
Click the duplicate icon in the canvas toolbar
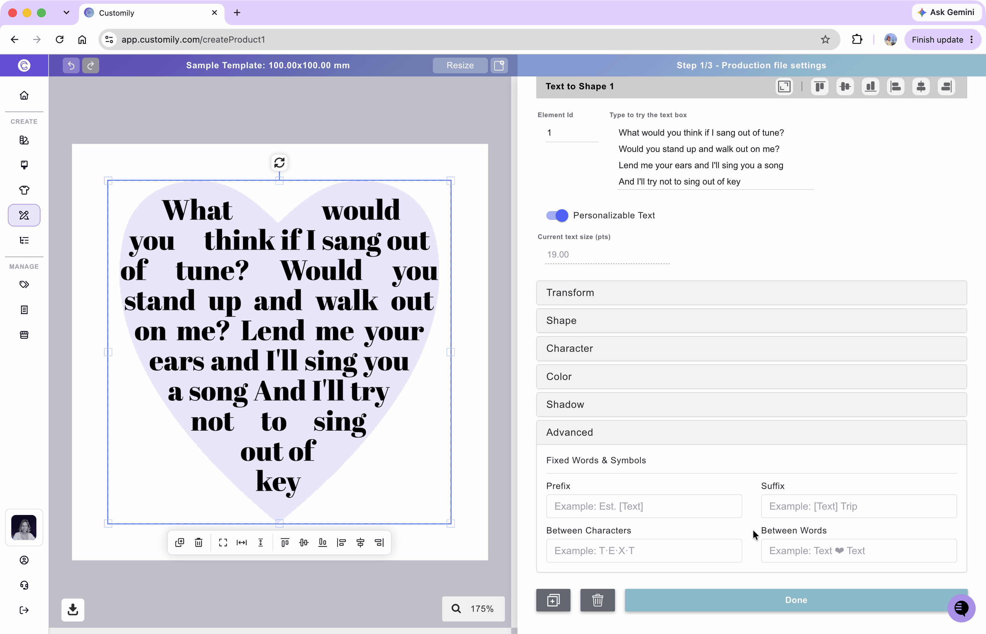point(179,543)
